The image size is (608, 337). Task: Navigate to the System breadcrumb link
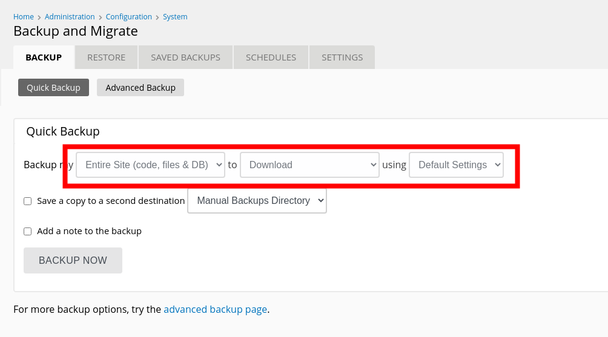tap(175, 17)
